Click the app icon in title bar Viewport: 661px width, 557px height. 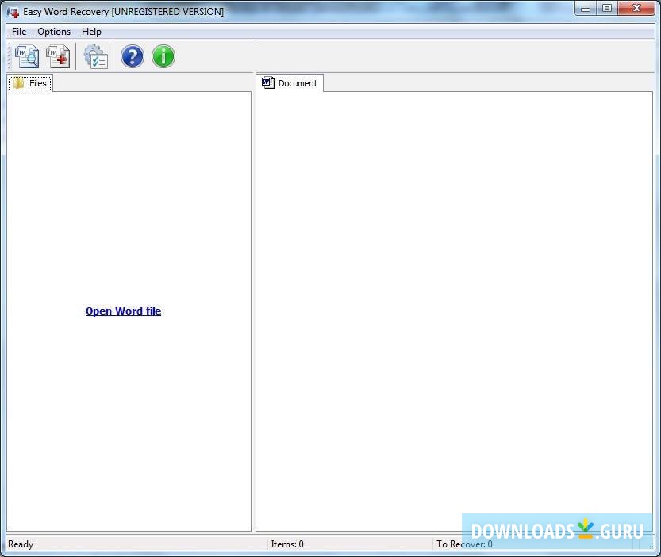point(13,12)
